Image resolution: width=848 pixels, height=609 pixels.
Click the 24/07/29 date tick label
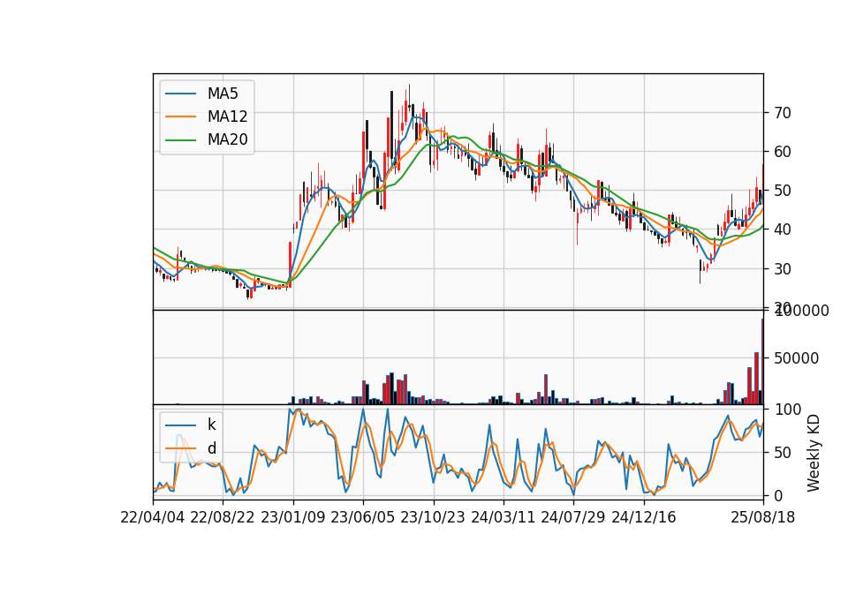(573, 517)
